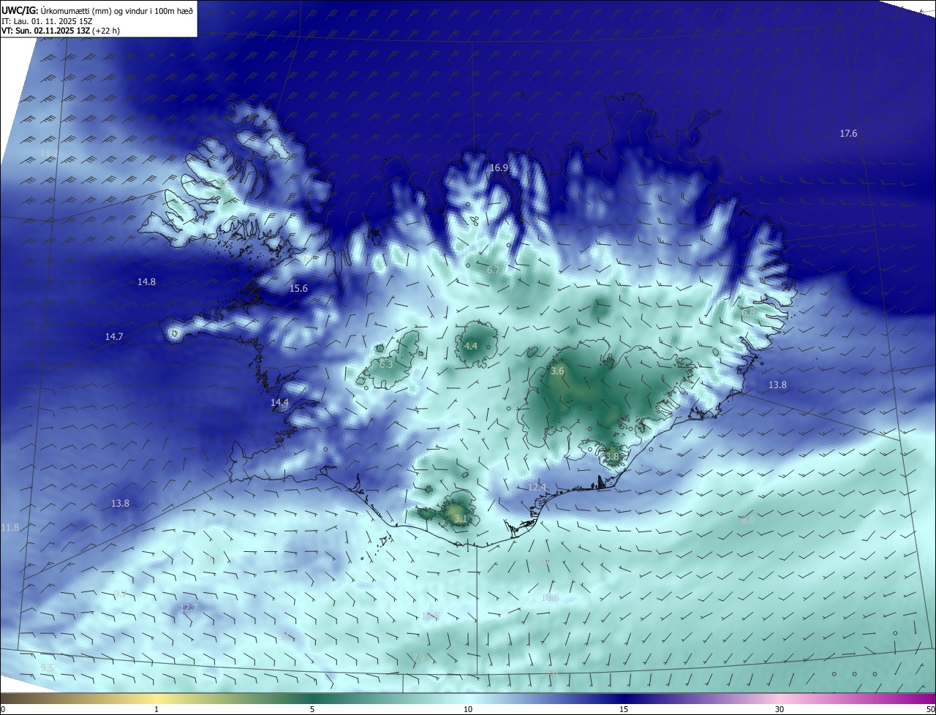936x715 pixels.
Task: Click the 50 tick on the color scale
Action: tap(930, 710)
